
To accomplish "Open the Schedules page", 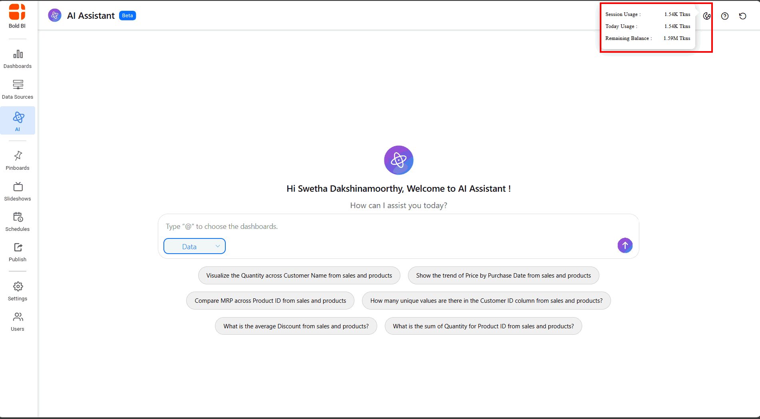I will pyautogui.click(x=18, y=222).
